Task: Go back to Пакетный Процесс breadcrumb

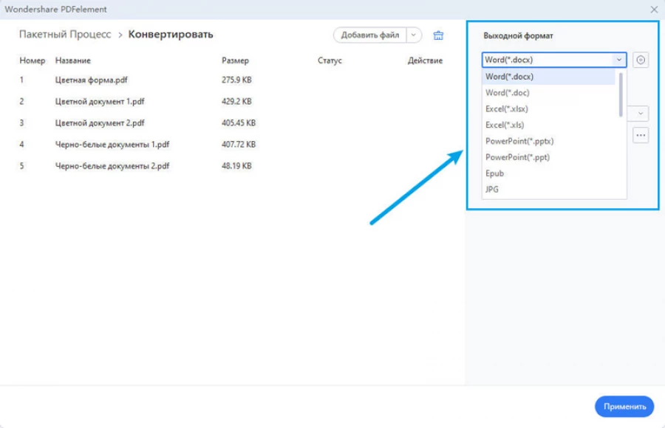Action: coord(65,35)
